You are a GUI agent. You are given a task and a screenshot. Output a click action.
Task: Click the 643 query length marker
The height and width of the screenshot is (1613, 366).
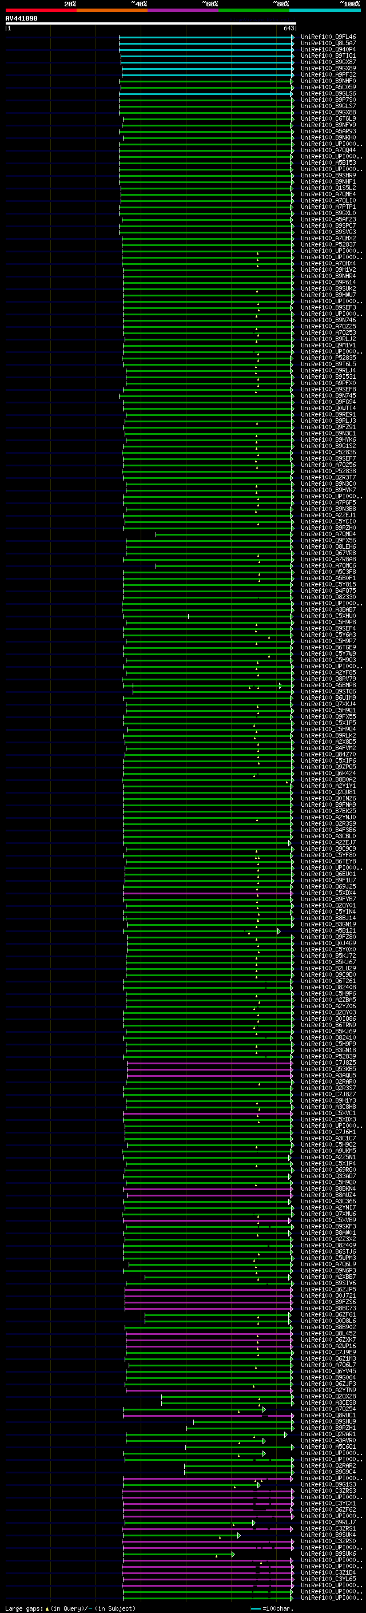(x=288, y=28)
